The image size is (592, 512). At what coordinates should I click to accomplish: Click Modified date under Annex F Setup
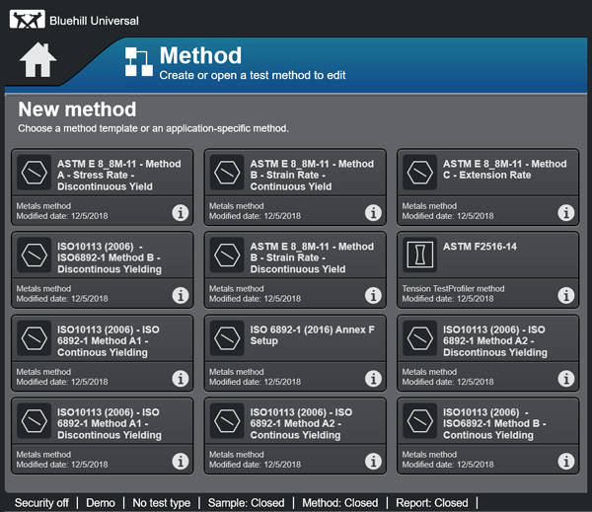(255, 382)
